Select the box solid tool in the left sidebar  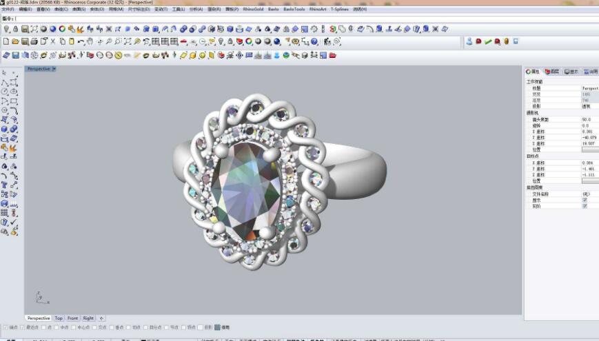[5, 129]
